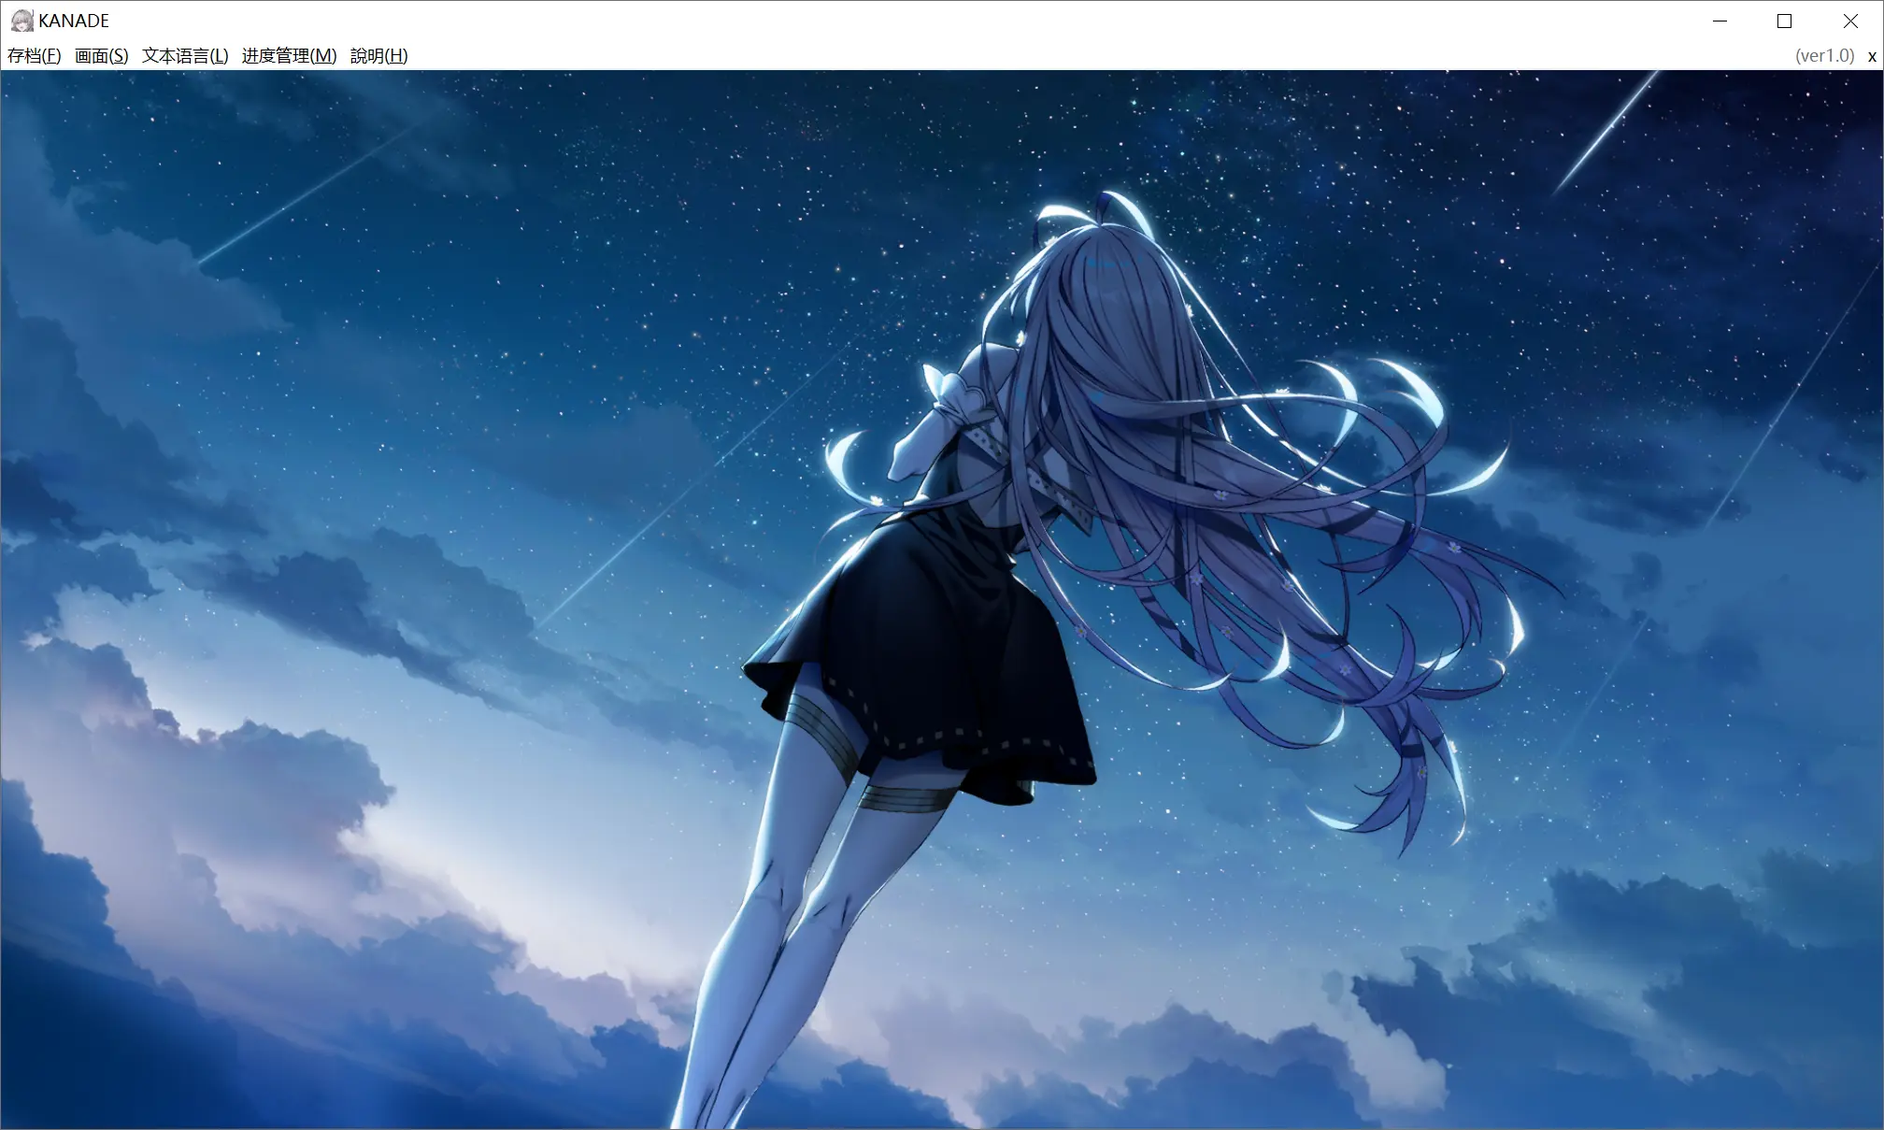Open the 存档(F) menu
This screenshot has height=1130, width=1884.
(34, 56)
